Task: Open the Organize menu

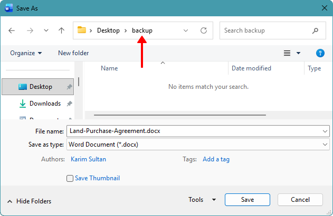Action: pyautogui.click(x=26, y=53)
